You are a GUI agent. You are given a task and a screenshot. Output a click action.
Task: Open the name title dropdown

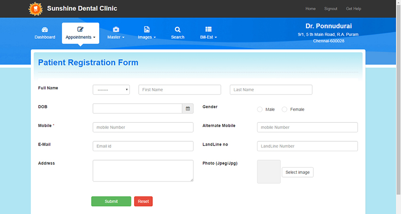click(111, 90)
